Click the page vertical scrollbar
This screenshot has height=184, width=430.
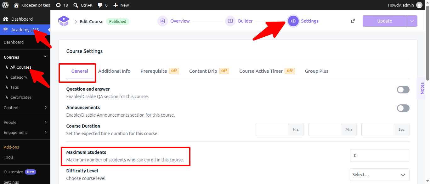coord(427,44)
